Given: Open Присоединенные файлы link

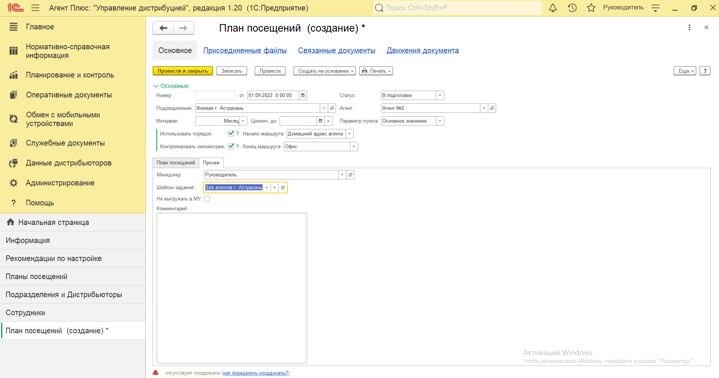Looking at the screenshot, I should coord(245,50).
